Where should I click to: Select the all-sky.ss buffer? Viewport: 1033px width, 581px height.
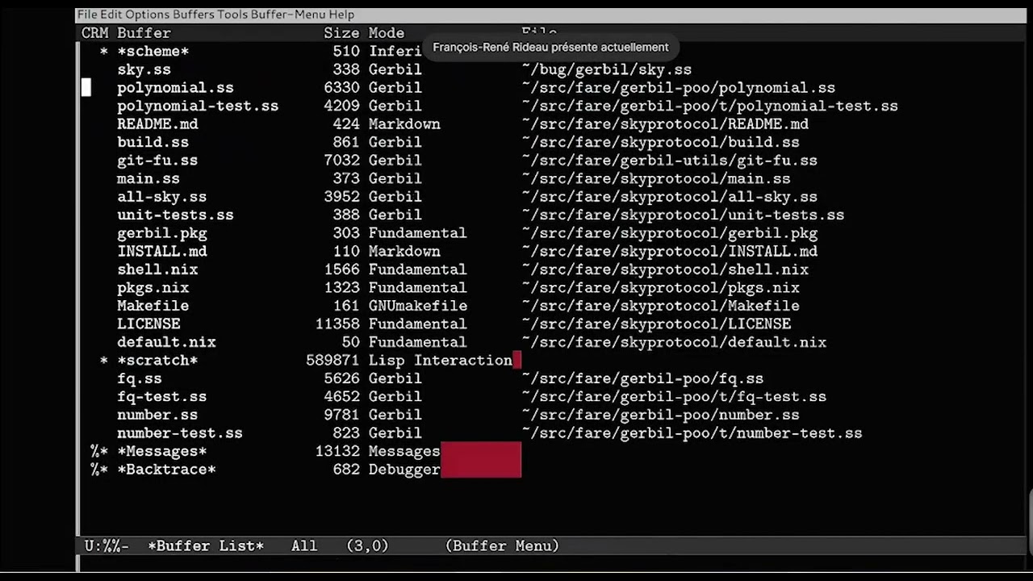[x=161, y=197]
